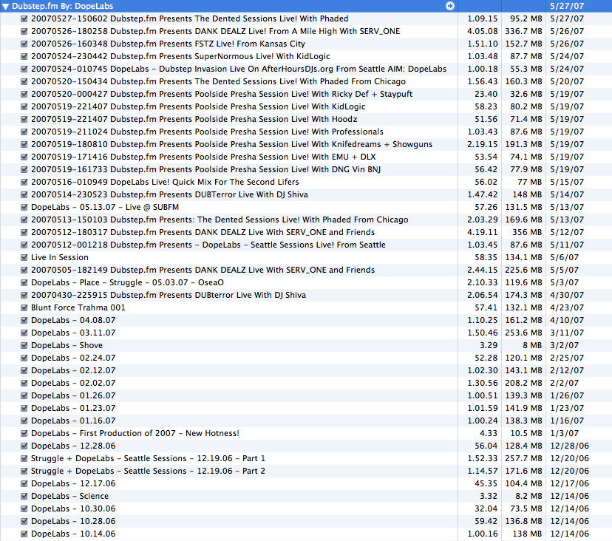The width and height of the screenshot is (612, 541).
Task: Toggle checkbox for FSTZ Live! From Kansas City
Action: [24, 44]
